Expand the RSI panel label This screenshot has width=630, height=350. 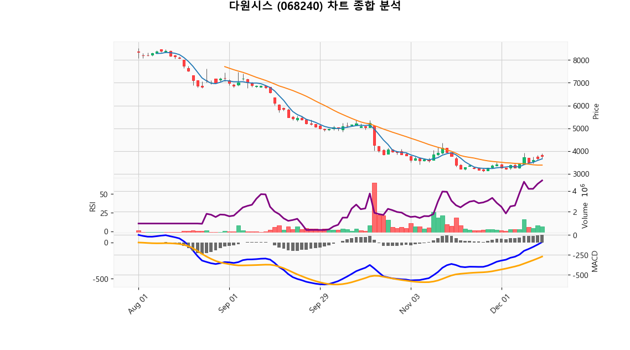coord(91,205)
